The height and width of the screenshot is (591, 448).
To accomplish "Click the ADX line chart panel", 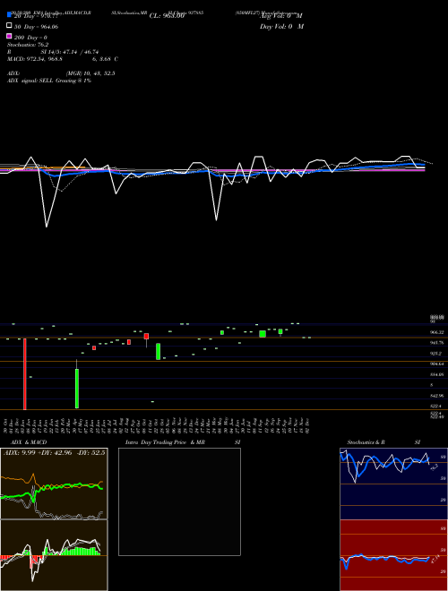I will point(54,484).
